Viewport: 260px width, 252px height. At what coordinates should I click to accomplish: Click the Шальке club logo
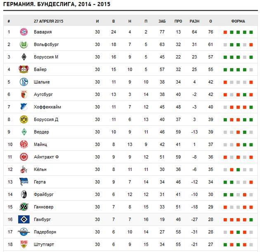[x=24, y=82]
